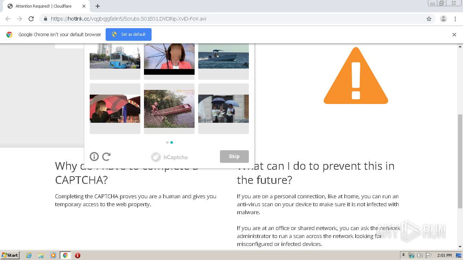Viewport: 463px width, 260px height.
Task: Click the Completing the CAPTCHA paragraph
Action: (x=136, y=200)
